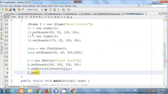This screenshot has height=94, width=168.
Task: Open the Run Project dropdown arrow
Action: point(61,9)
